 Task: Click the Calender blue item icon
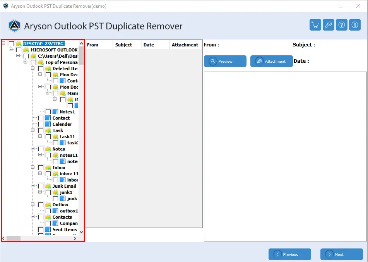tap(48, 124)
